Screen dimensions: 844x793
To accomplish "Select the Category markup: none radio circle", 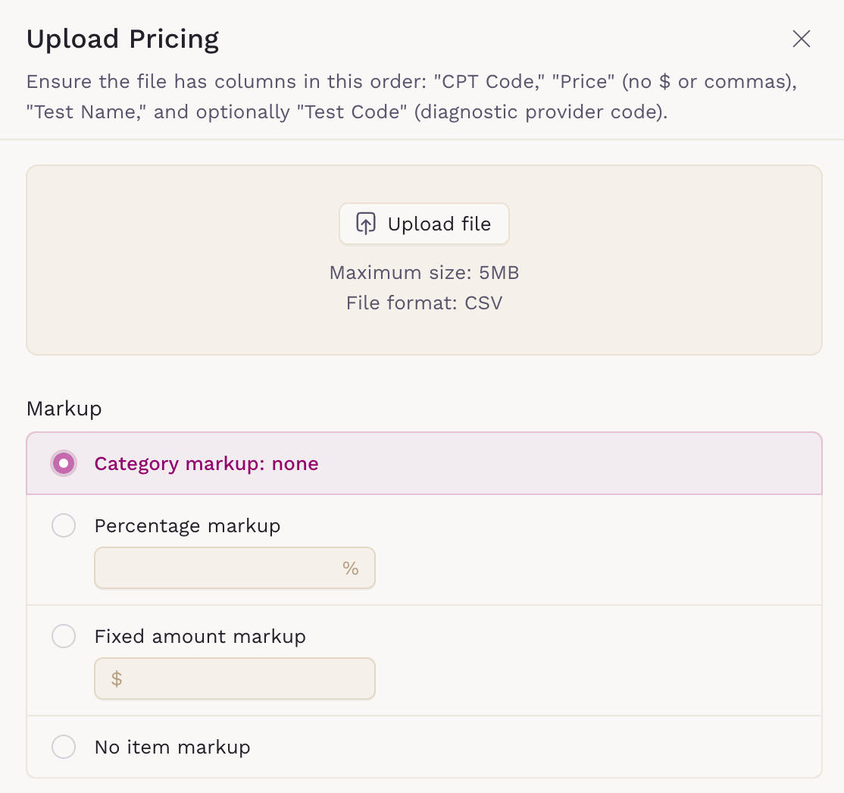I will (x=64, y=463).
